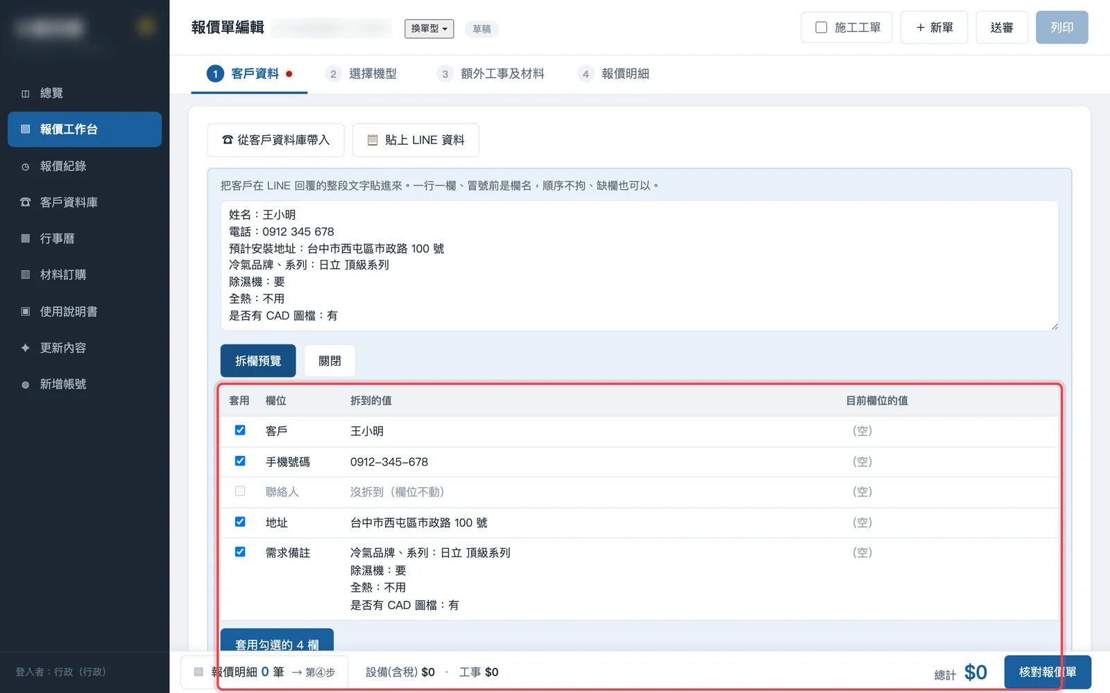Open 總覽 overview in sidebar
The height and width of the screenshot is (693, 1110).
pos(85,93)
